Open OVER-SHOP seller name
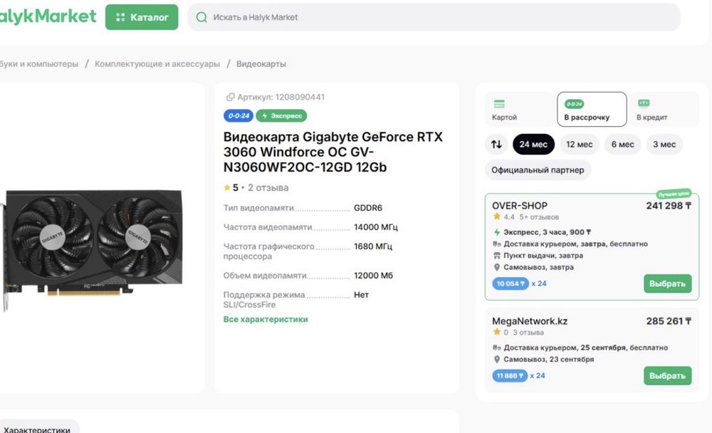This screenshot has width=712, height=433. (520, 205)
